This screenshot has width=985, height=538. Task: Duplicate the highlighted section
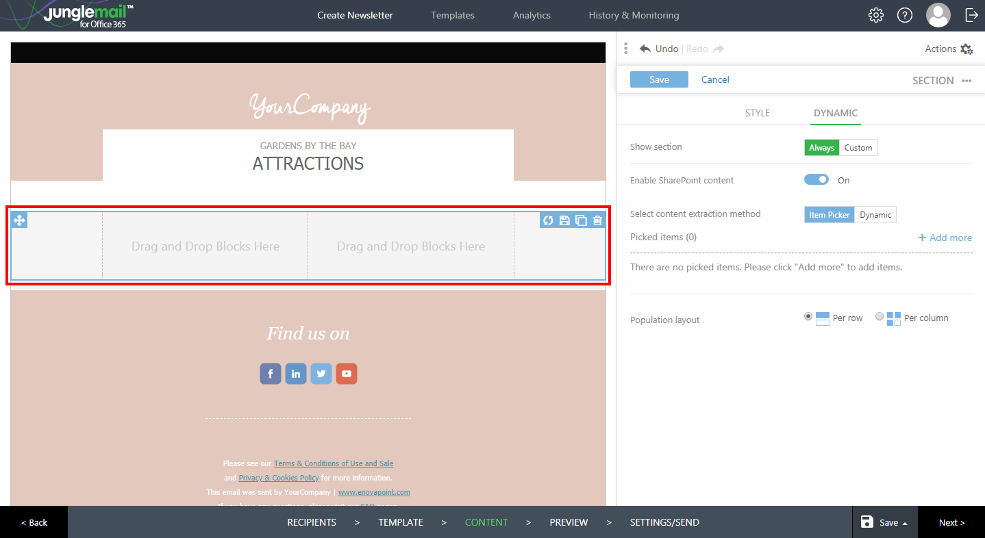580,220
